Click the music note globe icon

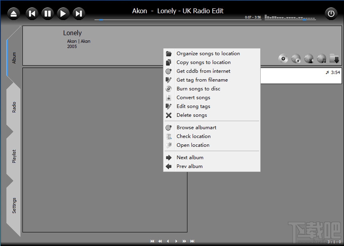[x=322, y=58]
